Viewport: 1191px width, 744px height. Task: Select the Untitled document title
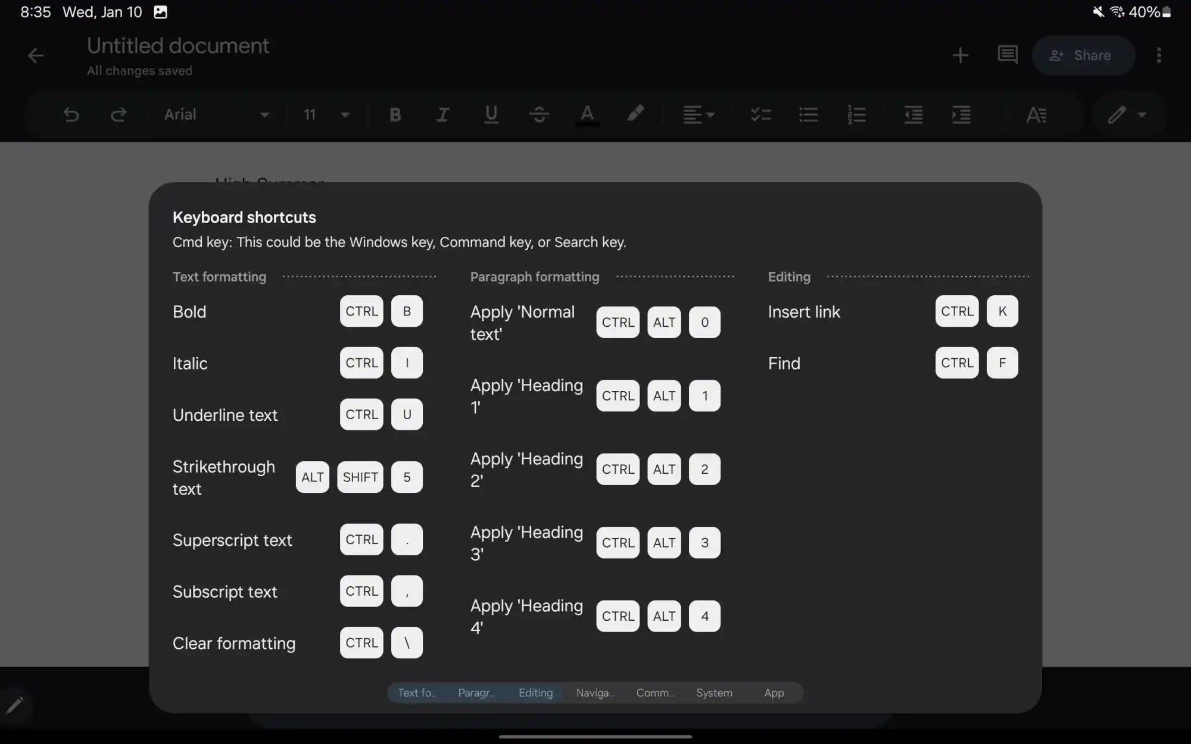[x=178, y=46]
